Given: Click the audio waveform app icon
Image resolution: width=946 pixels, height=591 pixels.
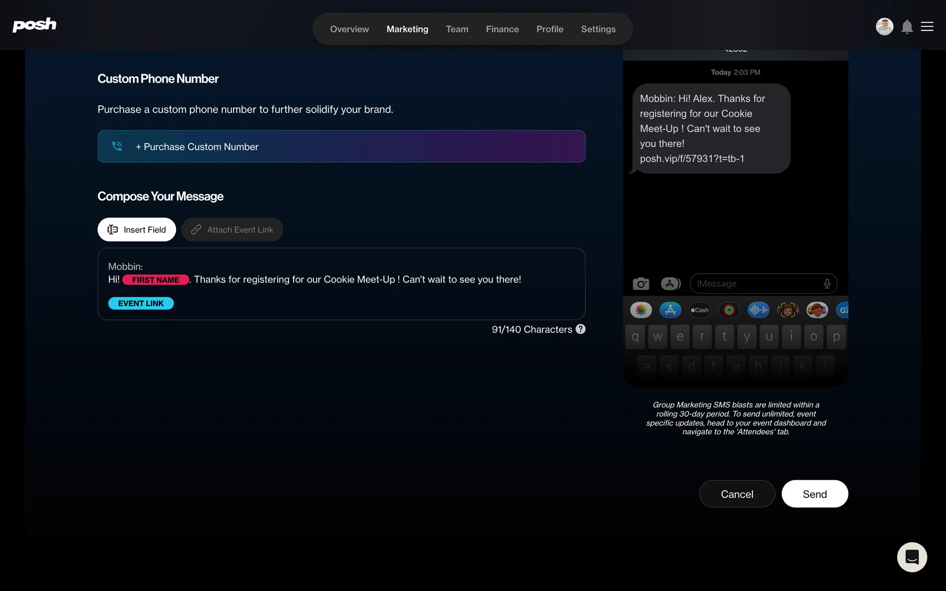Looking at the screenshot, I should pyautogui.click(x=758, y=310).
